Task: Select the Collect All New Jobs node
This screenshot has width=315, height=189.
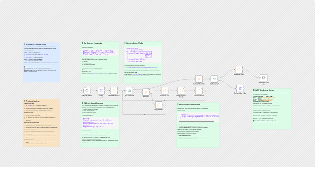Action: pos(199,79)
